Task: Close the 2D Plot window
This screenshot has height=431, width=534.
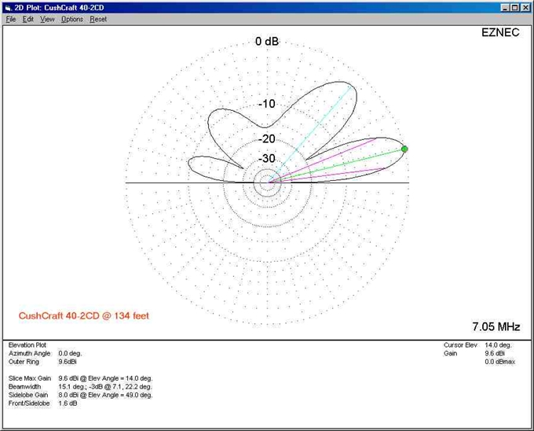Action: 525,8
